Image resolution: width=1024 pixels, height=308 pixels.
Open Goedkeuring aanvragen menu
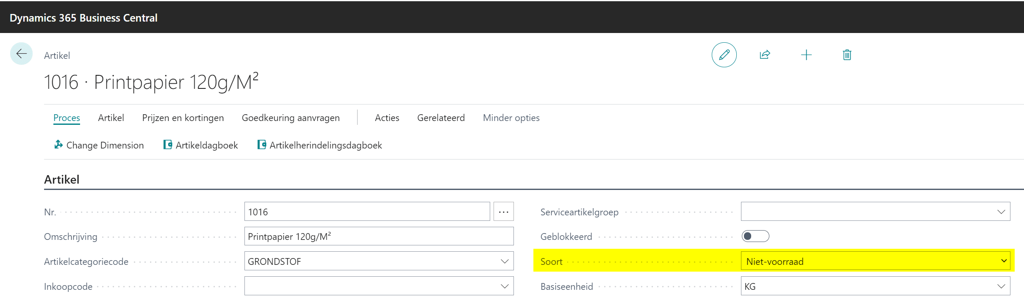(x=291, y=118)
